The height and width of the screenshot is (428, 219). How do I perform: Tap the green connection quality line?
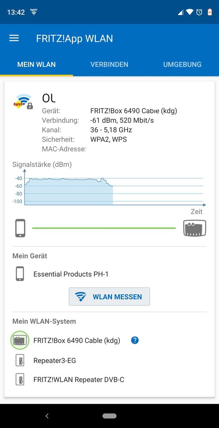(104, 228)
